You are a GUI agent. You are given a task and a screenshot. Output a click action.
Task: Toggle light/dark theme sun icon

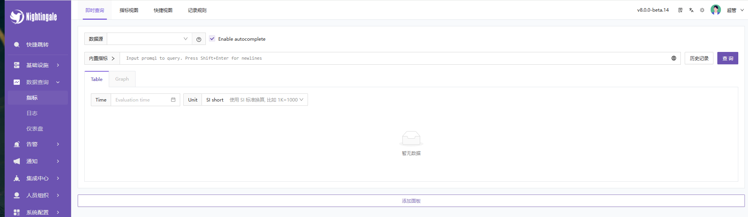(702, 10)
